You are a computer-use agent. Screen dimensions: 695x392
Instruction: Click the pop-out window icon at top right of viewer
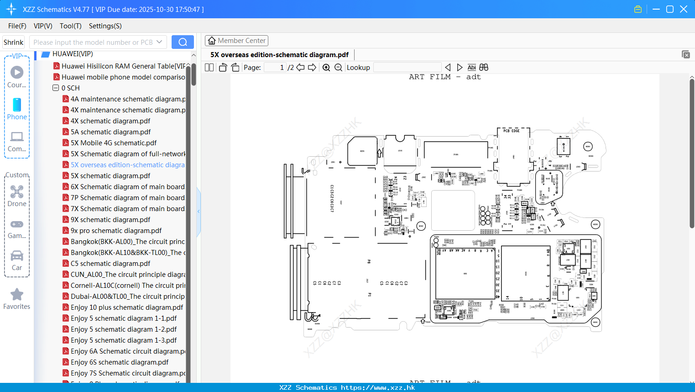coord(686,54)
